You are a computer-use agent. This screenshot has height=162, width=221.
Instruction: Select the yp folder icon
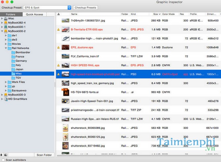(10, 86)
